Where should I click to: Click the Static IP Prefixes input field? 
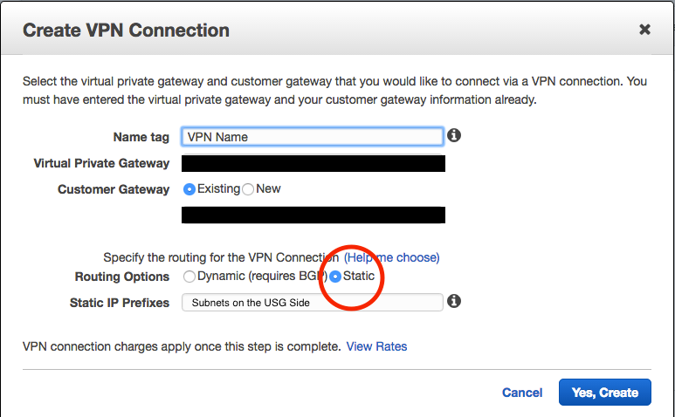click(x=313, y=302)
